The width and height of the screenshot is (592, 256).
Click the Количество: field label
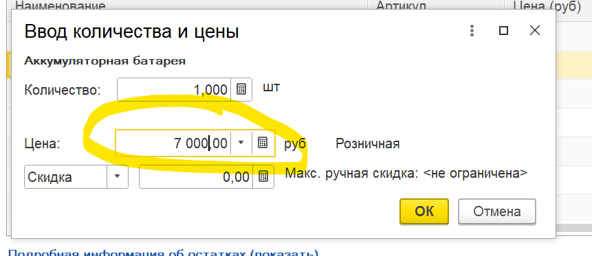63,91
